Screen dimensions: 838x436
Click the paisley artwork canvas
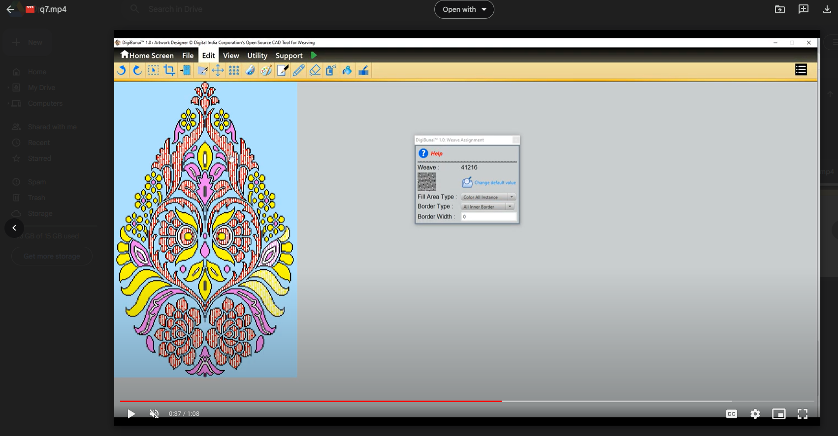tap(206, 230)
